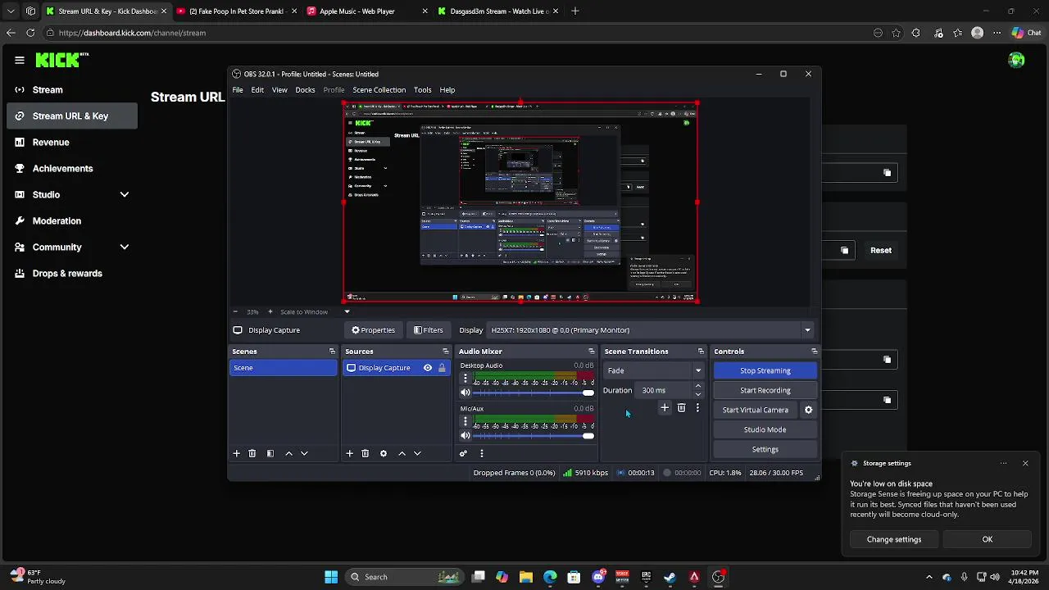
Task: Increase transition duration with the up arrow
Action: pos(698,386)
